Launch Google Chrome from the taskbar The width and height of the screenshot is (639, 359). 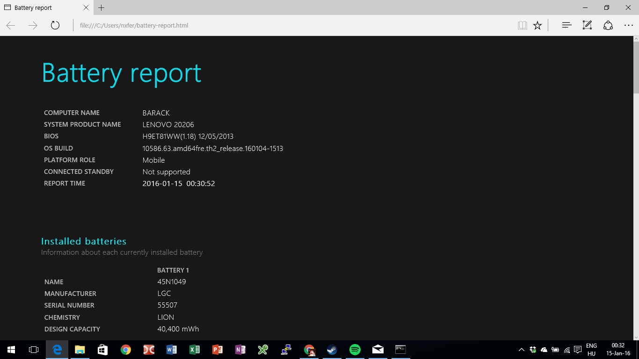126,350
